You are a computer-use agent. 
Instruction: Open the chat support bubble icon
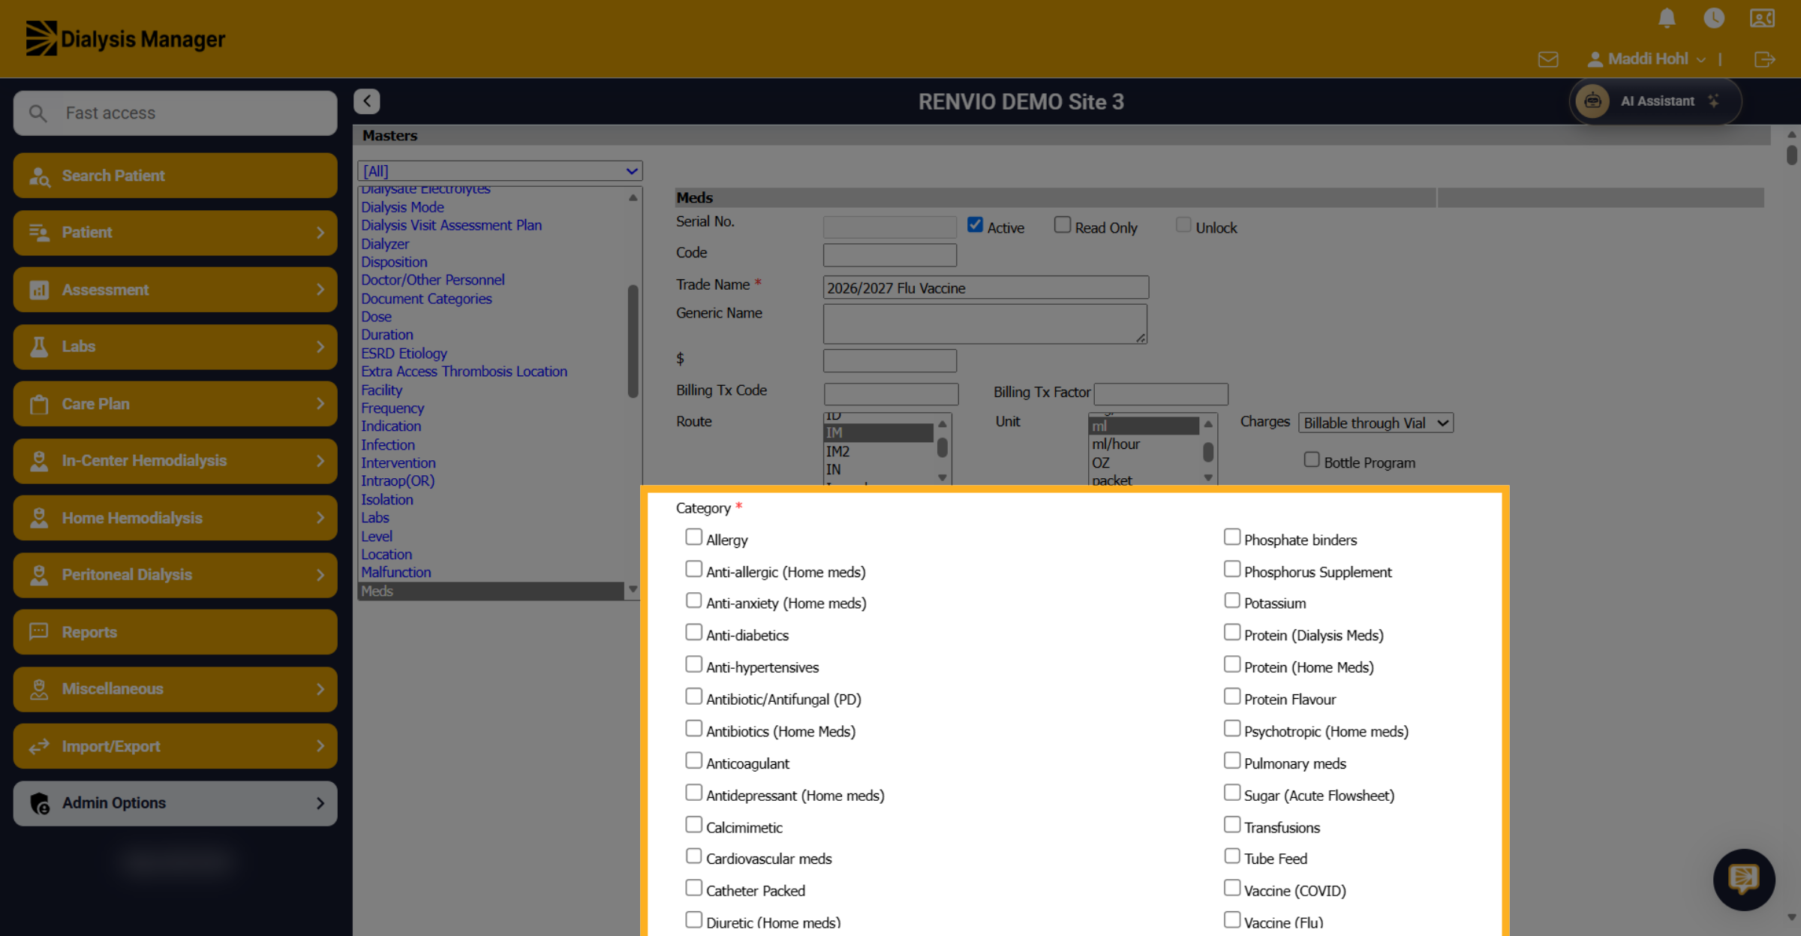pos(1743,879)
